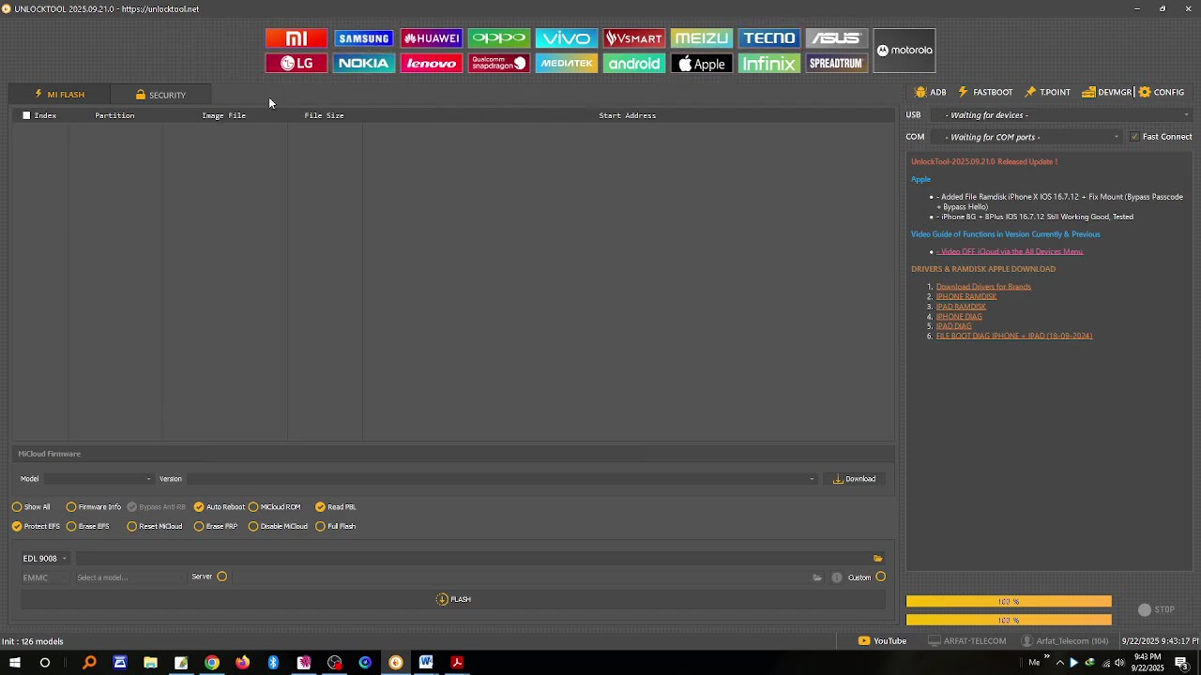Toggle the Protect EFS option

coord(36,527)
